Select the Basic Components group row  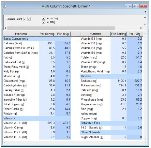click(37, 39)
